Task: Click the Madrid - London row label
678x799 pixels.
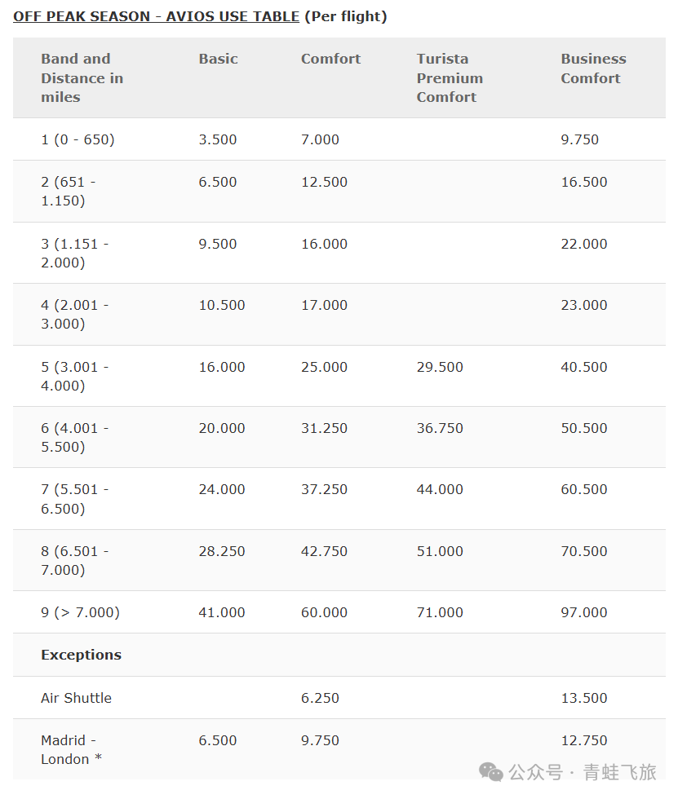Action: (x=71, y=749)
